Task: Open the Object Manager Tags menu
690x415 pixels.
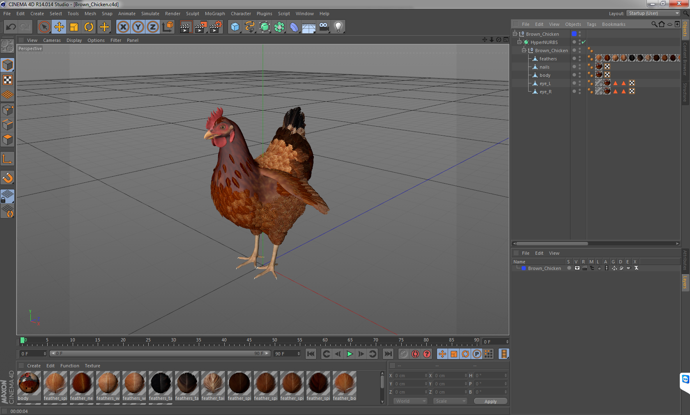Action: 591,24
